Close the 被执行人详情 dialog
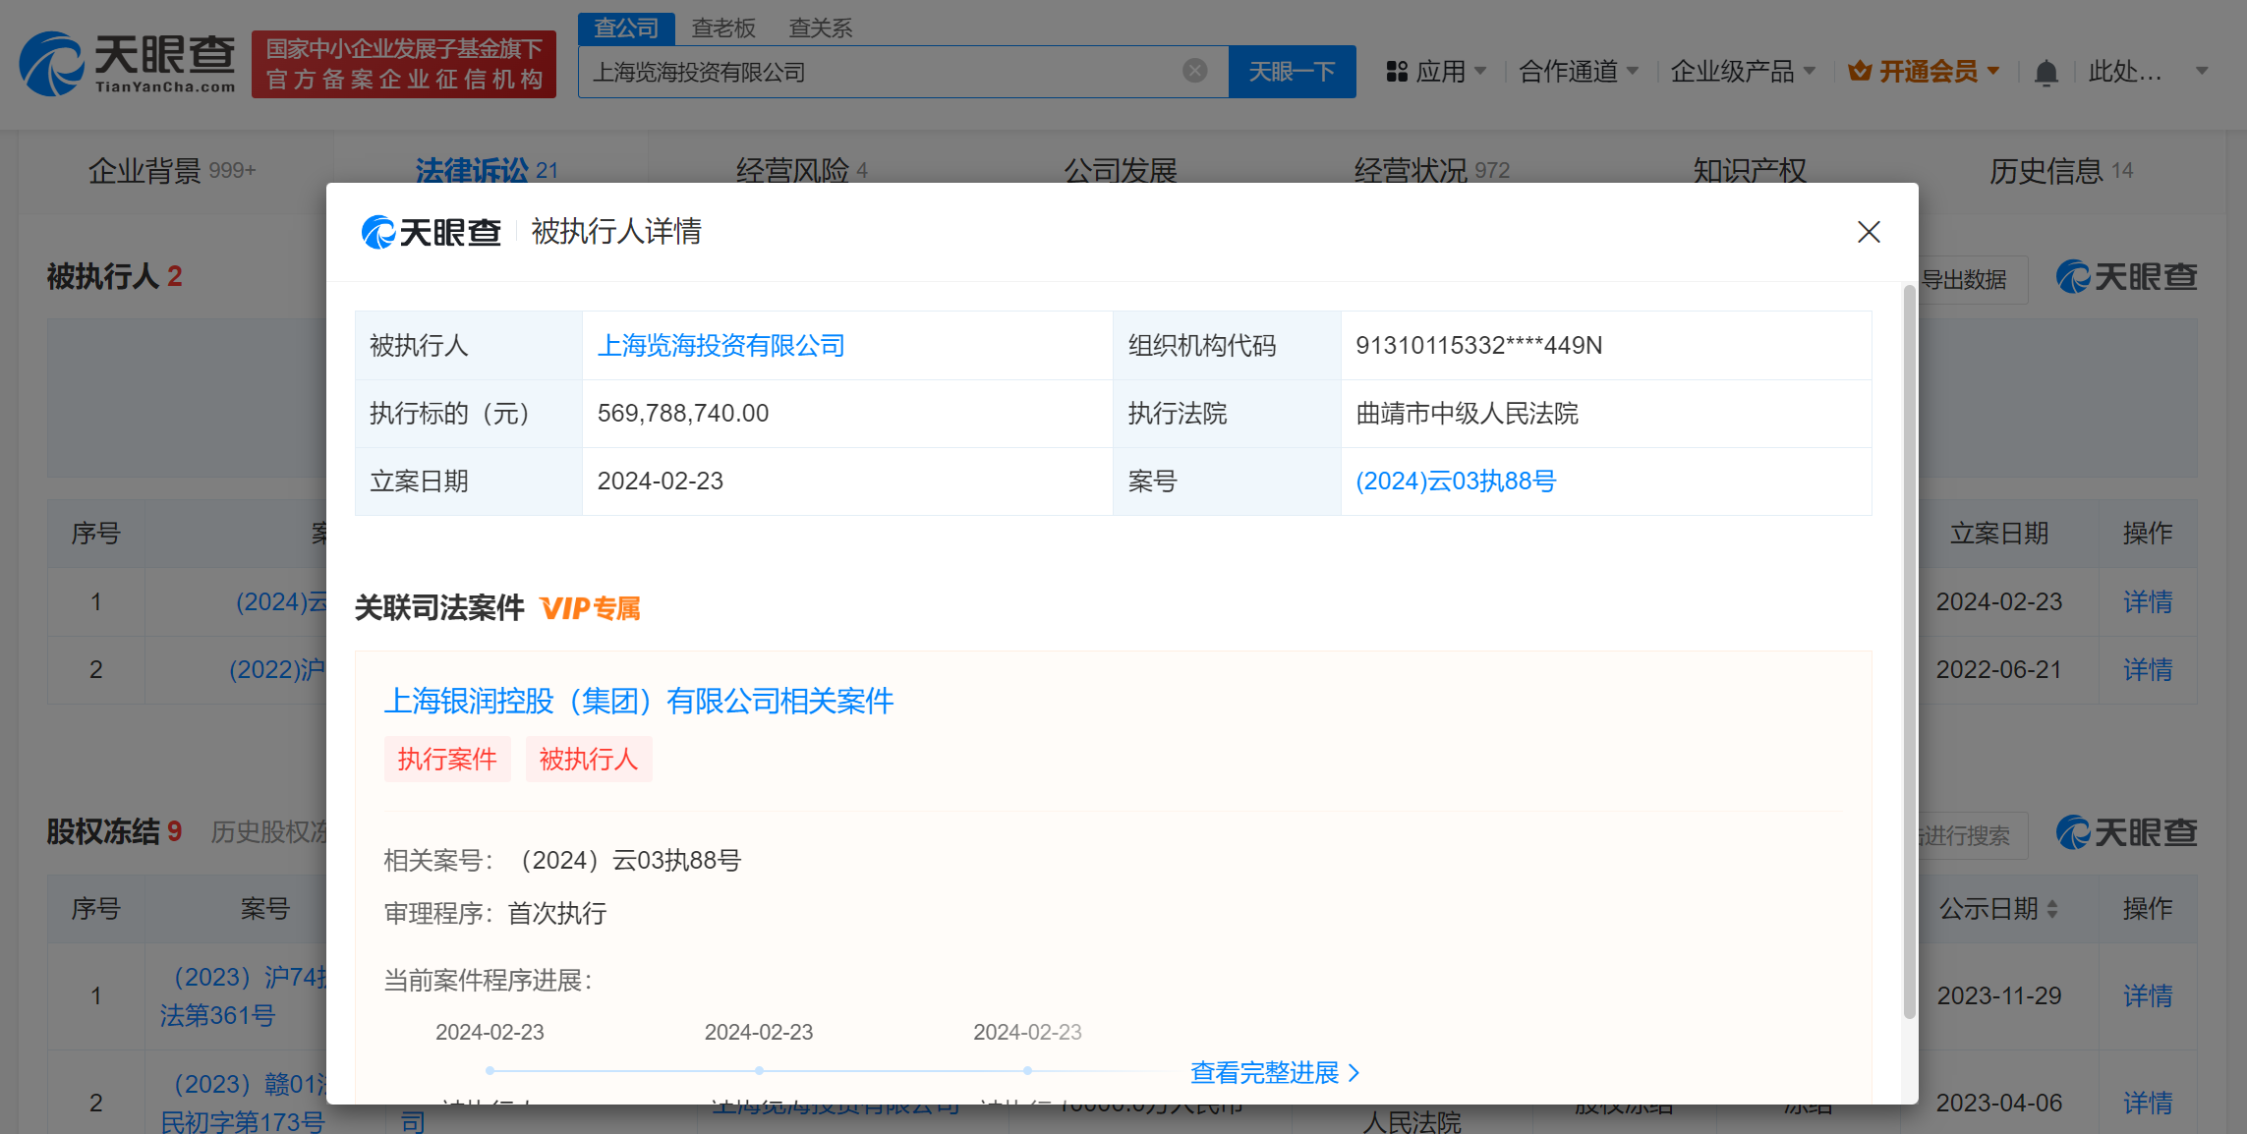2247x1134 pixels. coord(1869,232)
